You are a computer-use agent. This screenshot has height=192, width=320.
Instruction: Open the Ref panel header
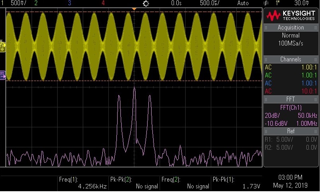coord(291,131)
